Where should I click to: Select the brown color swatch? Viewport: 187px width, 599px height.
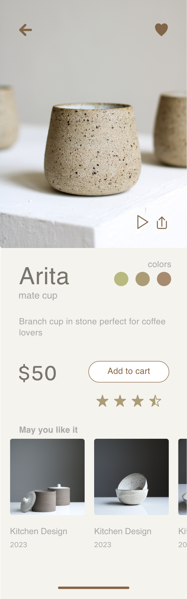pyautogui.click(x=164, y=279)
